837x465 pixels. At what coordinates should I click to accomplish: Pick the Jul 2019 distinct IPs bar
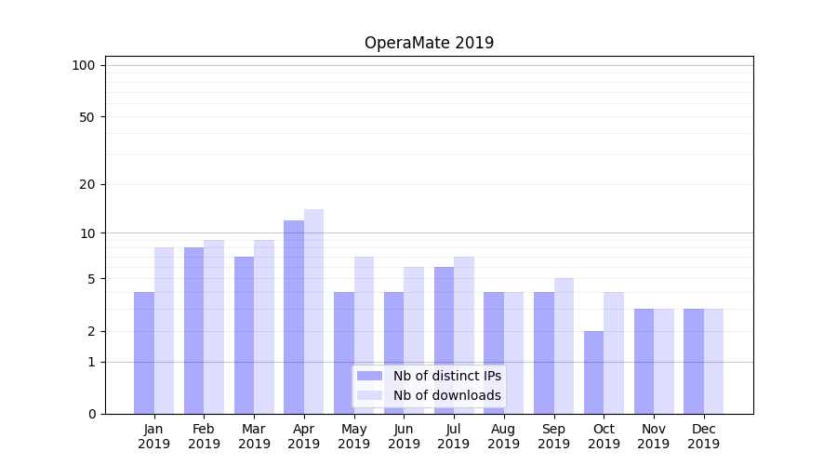pos(444,339)
